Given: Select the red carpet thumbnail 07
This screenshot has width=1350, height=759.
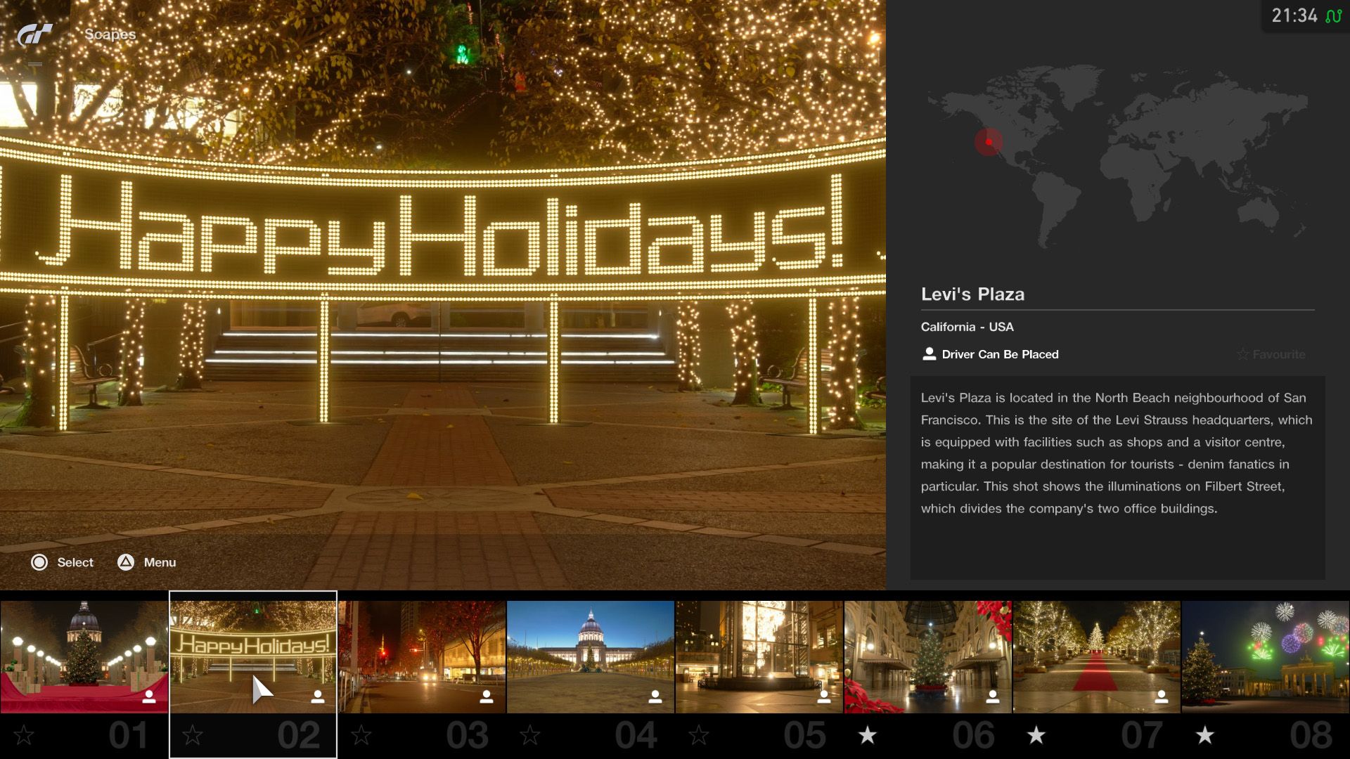Looking at the screenshot, I should point(1097,656).
